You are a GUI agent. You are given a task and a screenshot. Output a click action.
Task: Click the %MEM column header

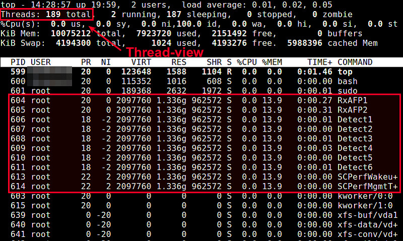[272, 62]
